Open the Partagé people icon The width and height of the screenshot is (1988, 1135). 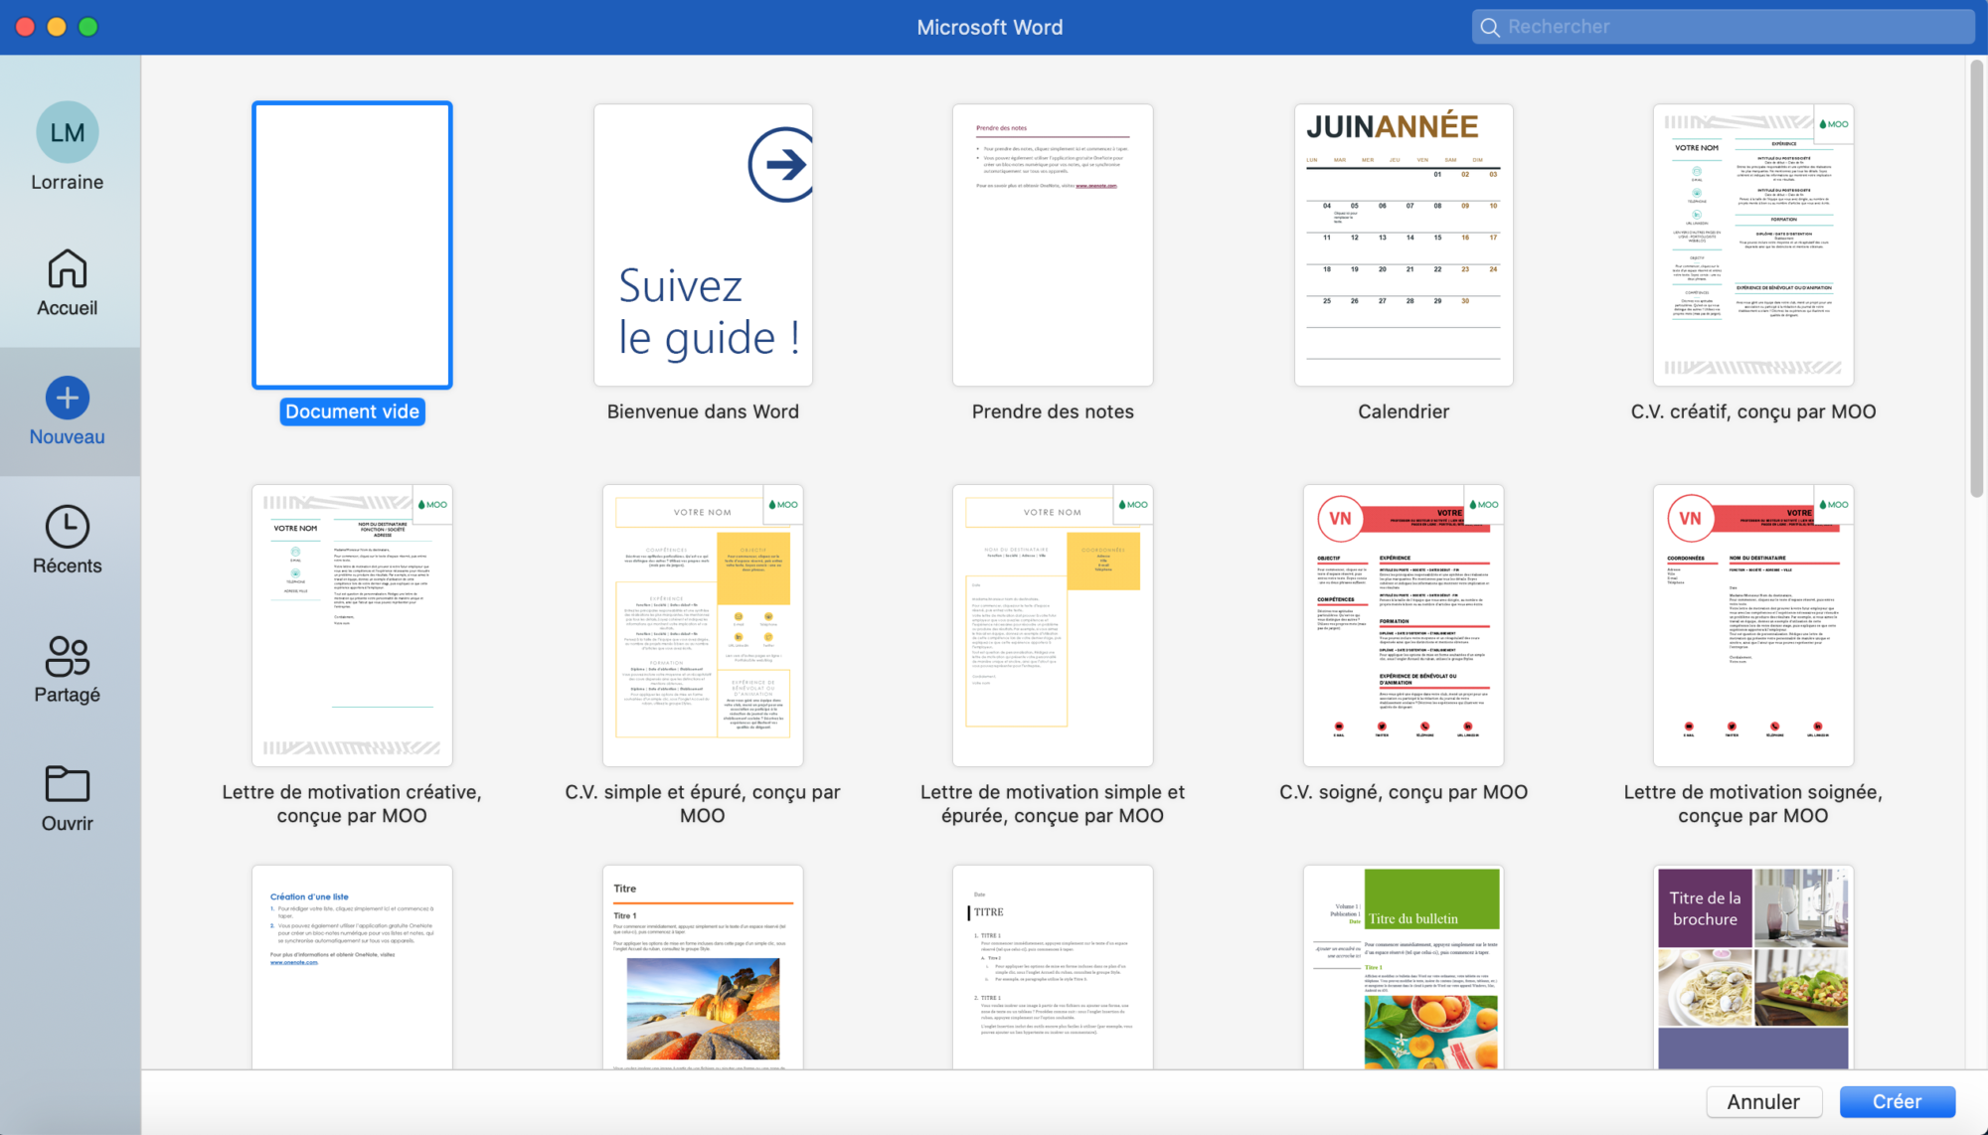click(x=68, y=656)
